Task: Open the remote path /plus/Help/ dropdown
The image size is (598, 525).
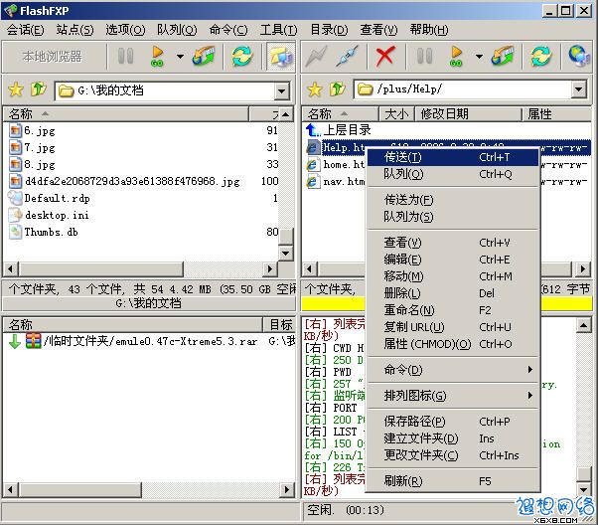Action: point(578,89)
